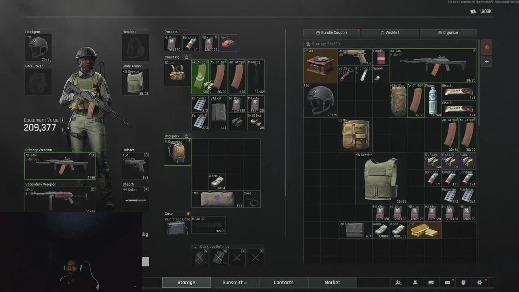Select the Toothpaste item
The width and height of the screenshot is (519, 292).
(363, 74)
